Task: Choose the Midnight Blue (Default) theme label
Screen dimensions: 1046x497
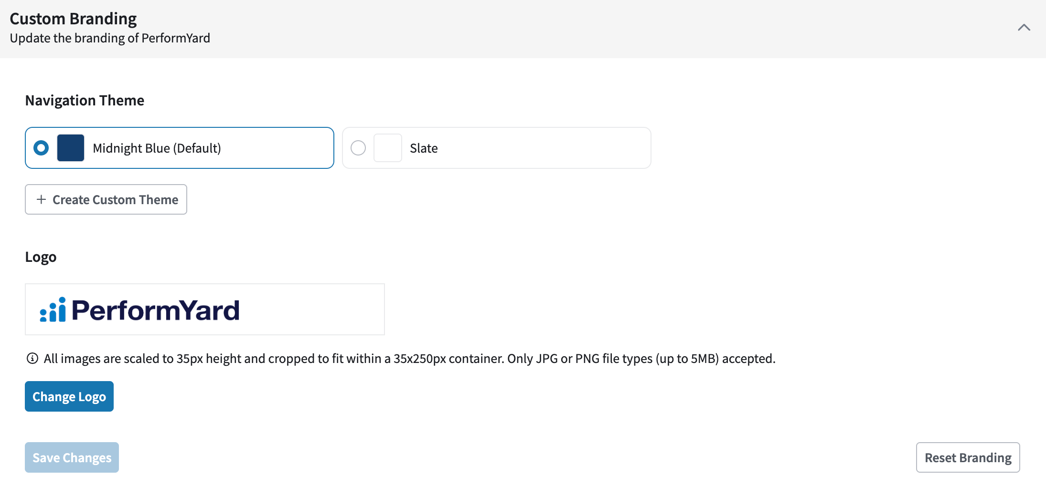Action: [157, 148]
